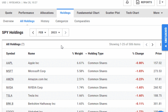Open the BRK.B symbol link
This screenshot has height=112, width=168.
pyautogui.click(x=10, y=104)
